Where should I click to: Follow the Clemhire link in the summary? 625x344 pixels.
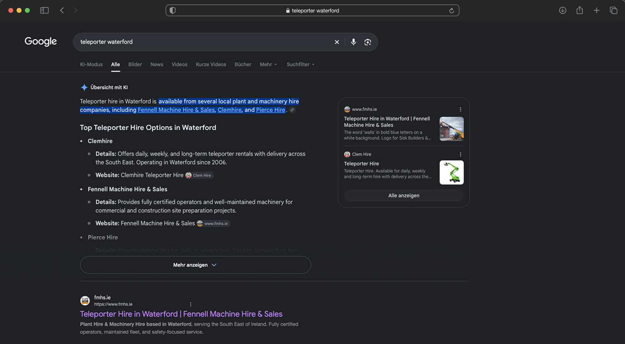[x=230, y=110]
